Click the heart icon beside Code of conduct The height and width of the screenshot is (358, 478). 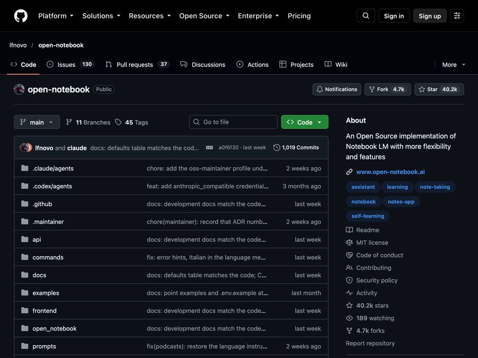(349, 255)
